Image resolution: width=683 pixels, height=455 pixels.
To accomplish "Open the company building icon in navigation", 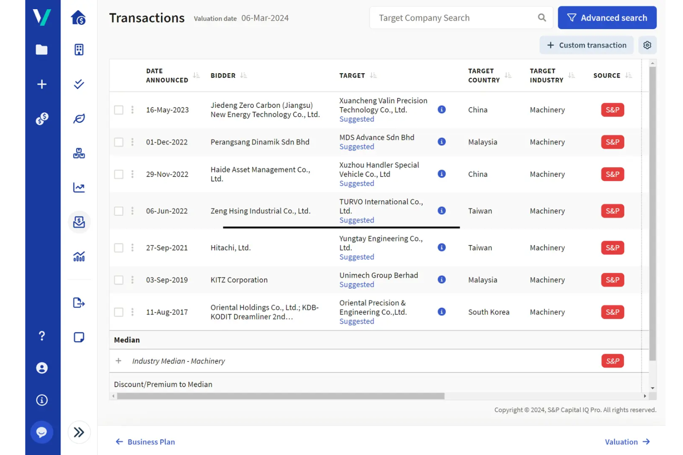I will [x=78, y=49].
